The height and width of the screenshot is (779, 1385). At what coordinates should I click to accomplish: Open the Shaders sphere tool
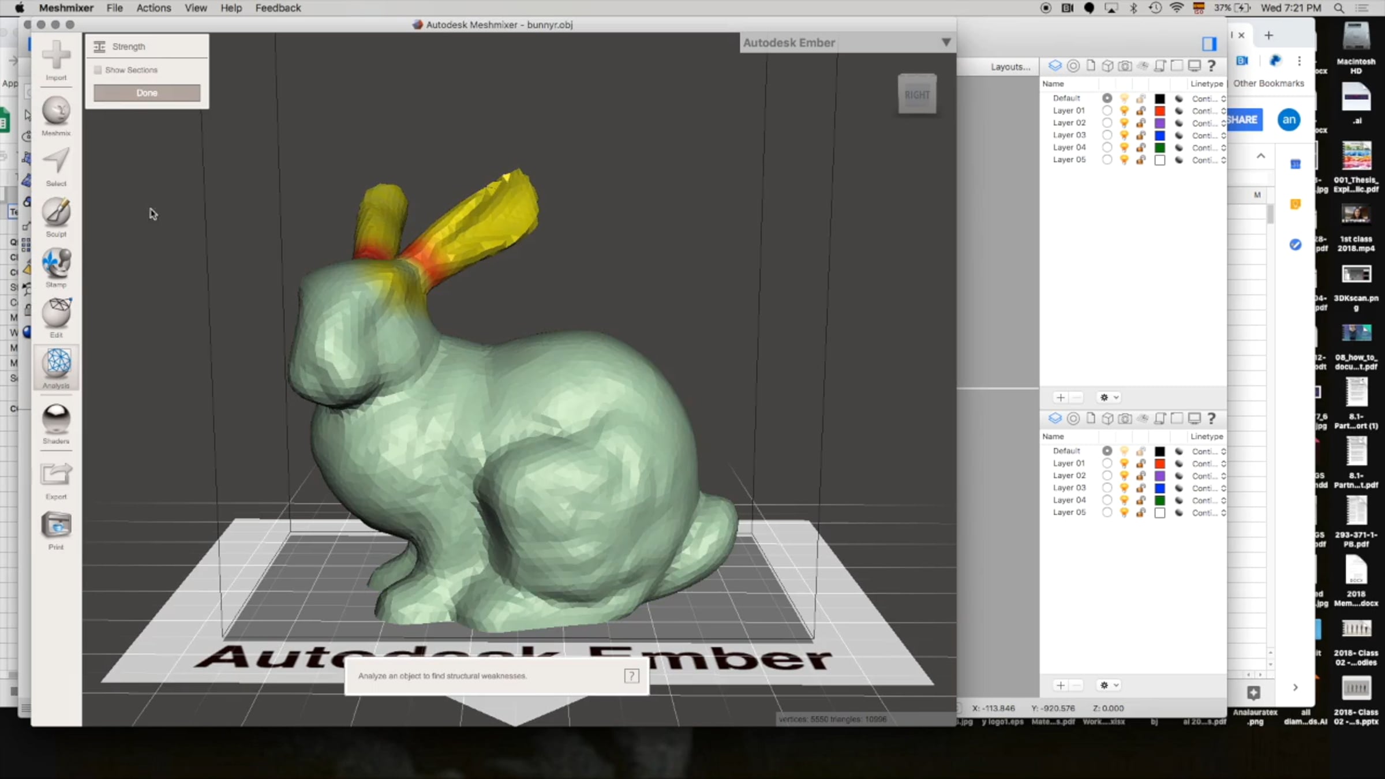[56, 424]
